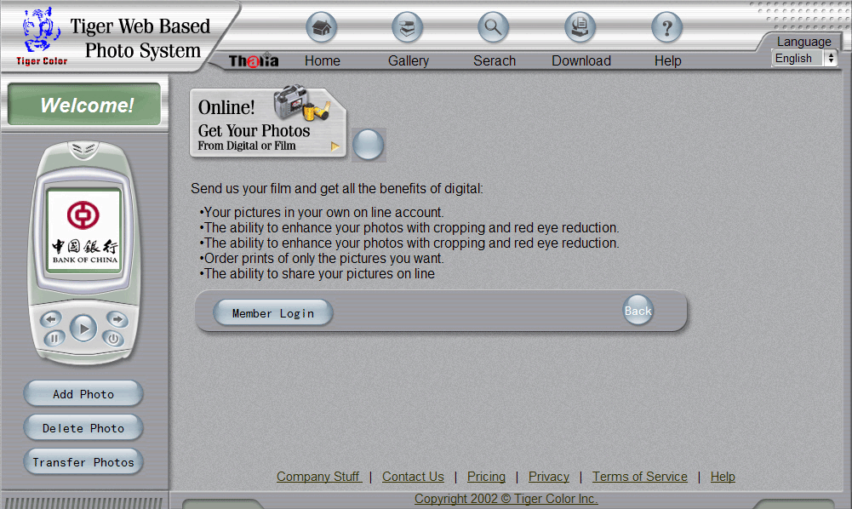Open the Terms of Service link

640,477
